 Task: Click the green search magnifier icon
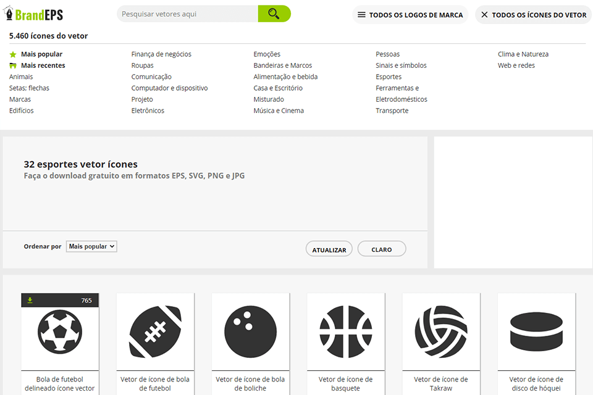pyautogui.click(x=274, y=13)
